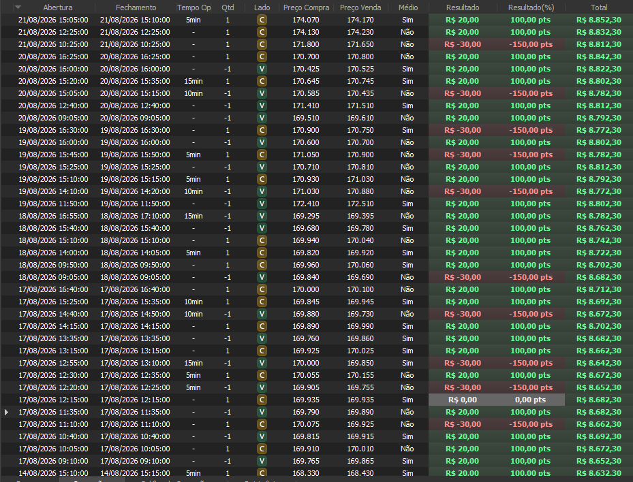Sort by the Lado column header

point(262,7)
